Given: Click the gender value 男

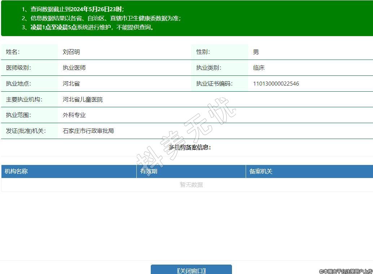Looking at the screenshot, I should pyautogui.click(x=256, y=52).
